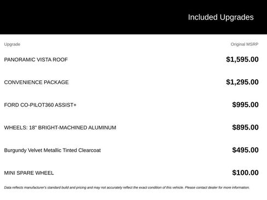Viewport: 267px width, 200px height.
Task: Click the $1,595.00 price
Action: point(242,60)
